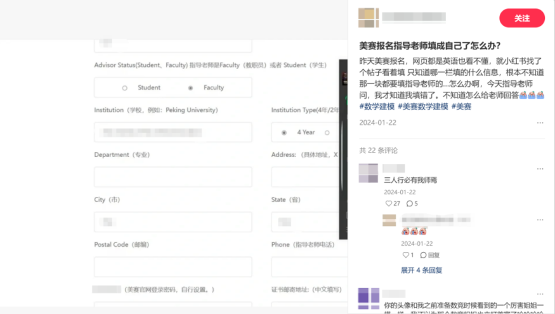The image size is (555, 314).
Task: Click the post title 美赛报名指导老师填成自己了怎么办
Action: point(429,46)
